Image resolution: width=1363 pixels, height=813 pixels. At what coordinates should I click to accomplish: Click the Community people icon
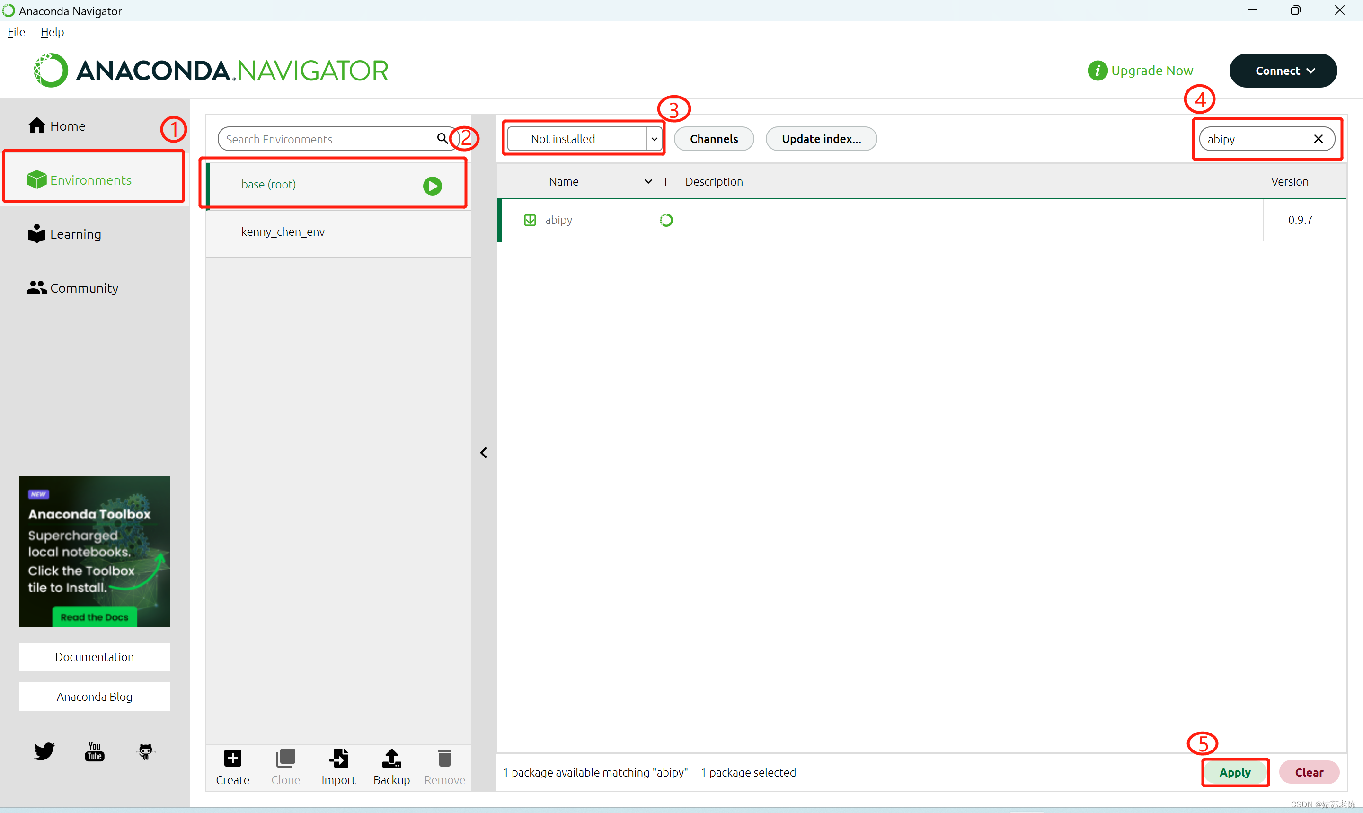36,287
